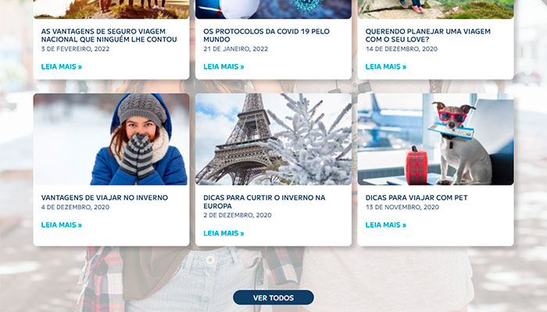Open LEIA MAIS for inverno na Europa article
Screen dimensions: 547x312
click(223, 233)
